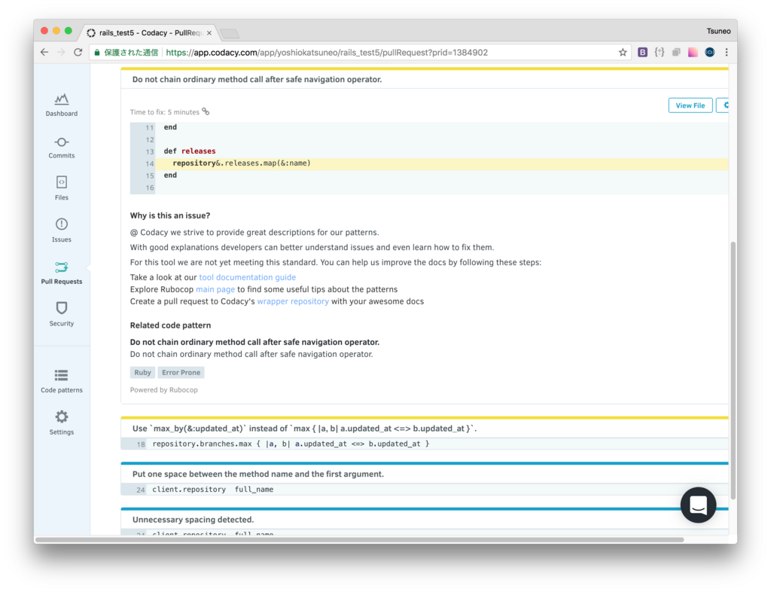Click the curly braces extension icon
Image resolution: width=771 pixels, height=592 pixels.
coord(660,52)
